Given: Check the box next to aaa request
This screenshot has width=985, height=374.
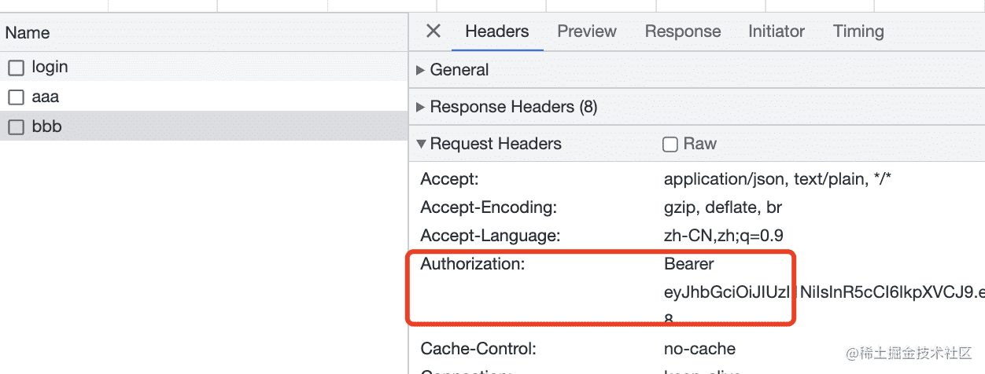Looking at the screenshot, I should click(16, 98).
